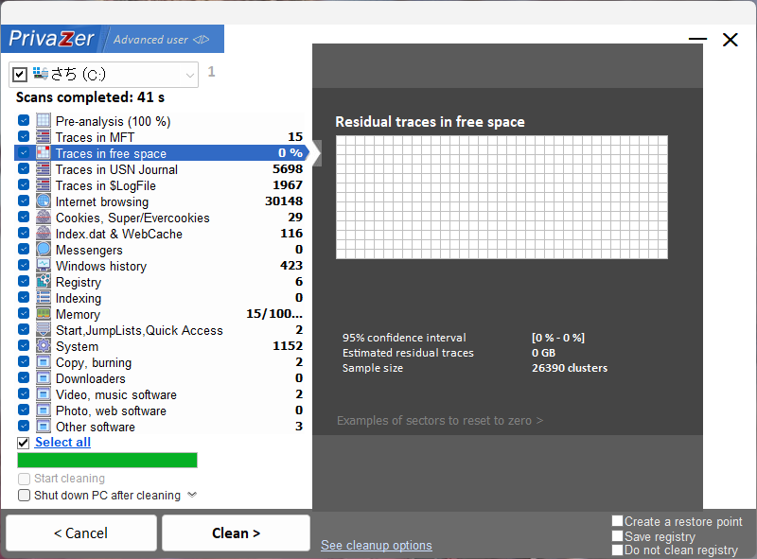The image size is (757, 559).
Task: Click the Windows history icon
Action: pyautogui.click(x=44, y=265)
